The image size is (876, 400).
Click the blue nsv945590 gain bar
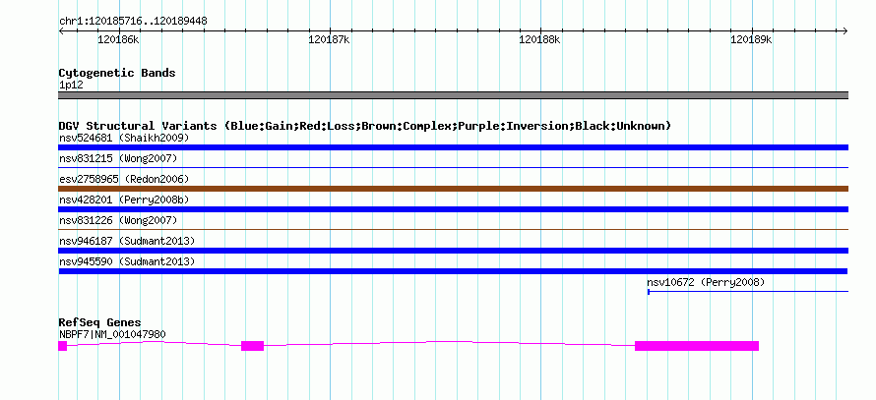[x=453, y=271]
